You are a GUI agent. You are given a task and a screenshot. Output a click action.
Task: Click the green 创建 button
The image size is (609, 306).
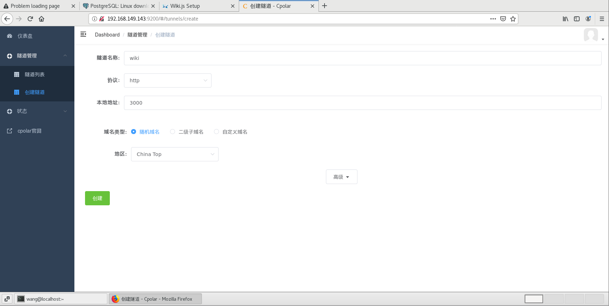(97, 198)
